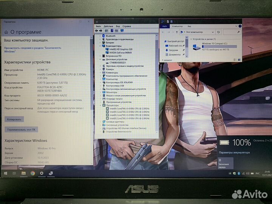Switch Explorer to large icons view
Image resolution: width=272 pixels, height=204 pixels.
click(239, 60)
